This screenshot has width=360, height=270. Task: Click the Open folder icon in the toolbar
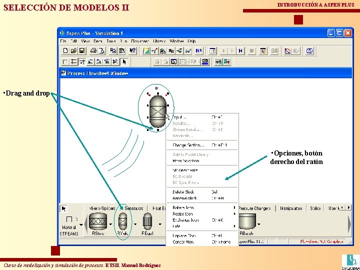(x=73, y=50)
